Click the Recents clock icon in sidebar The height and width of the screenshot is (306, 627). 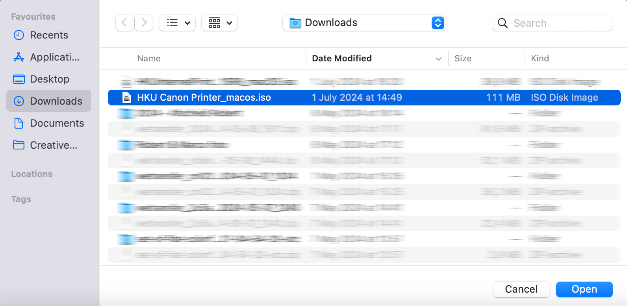(x=19, y=35)
